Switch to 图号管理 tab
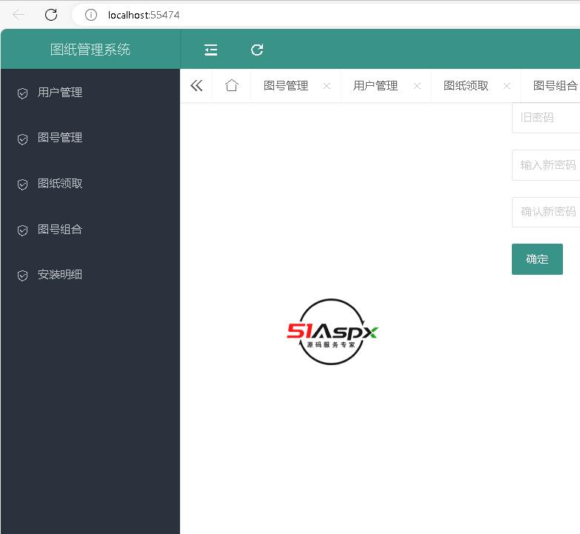Image resolution: width=580 pixels, height=534 pixels. pyautogui.click(x=286, y=86)
